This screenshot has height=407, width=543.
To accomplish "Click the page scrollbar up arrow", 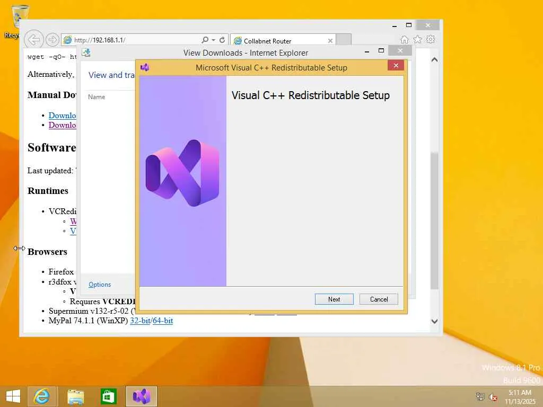I will pyautogui.click(x=435, y=60).
